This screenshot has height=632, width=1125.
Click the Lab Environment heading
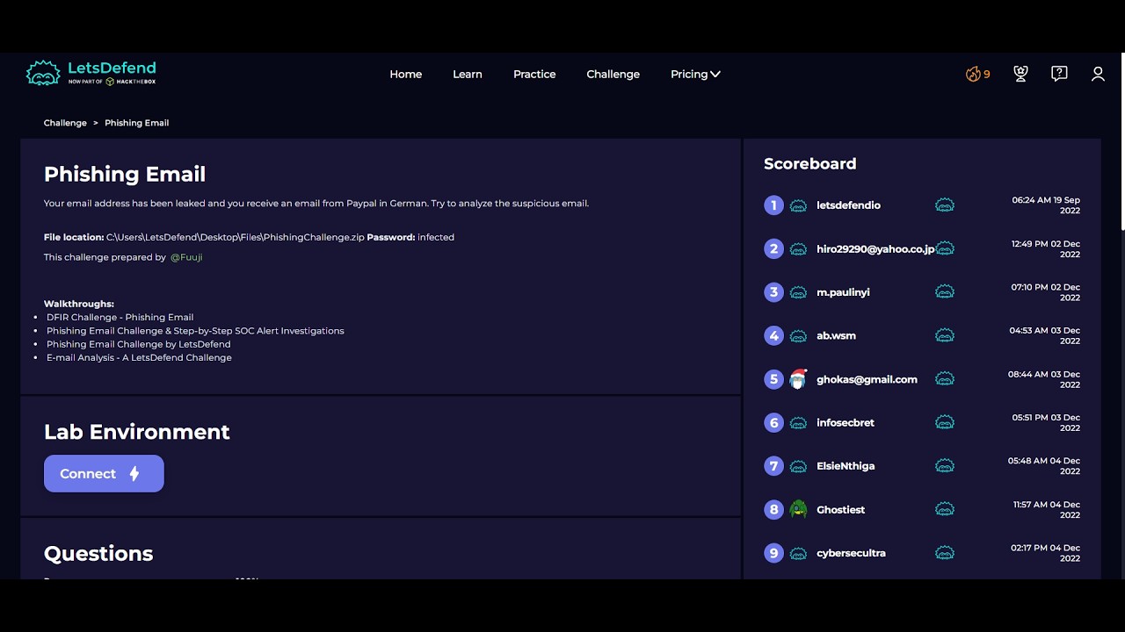pos(136,432)
